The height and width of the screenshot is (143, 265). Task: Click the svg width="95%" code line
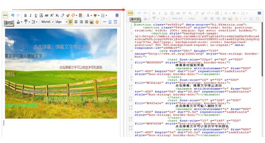pos(189,51)
